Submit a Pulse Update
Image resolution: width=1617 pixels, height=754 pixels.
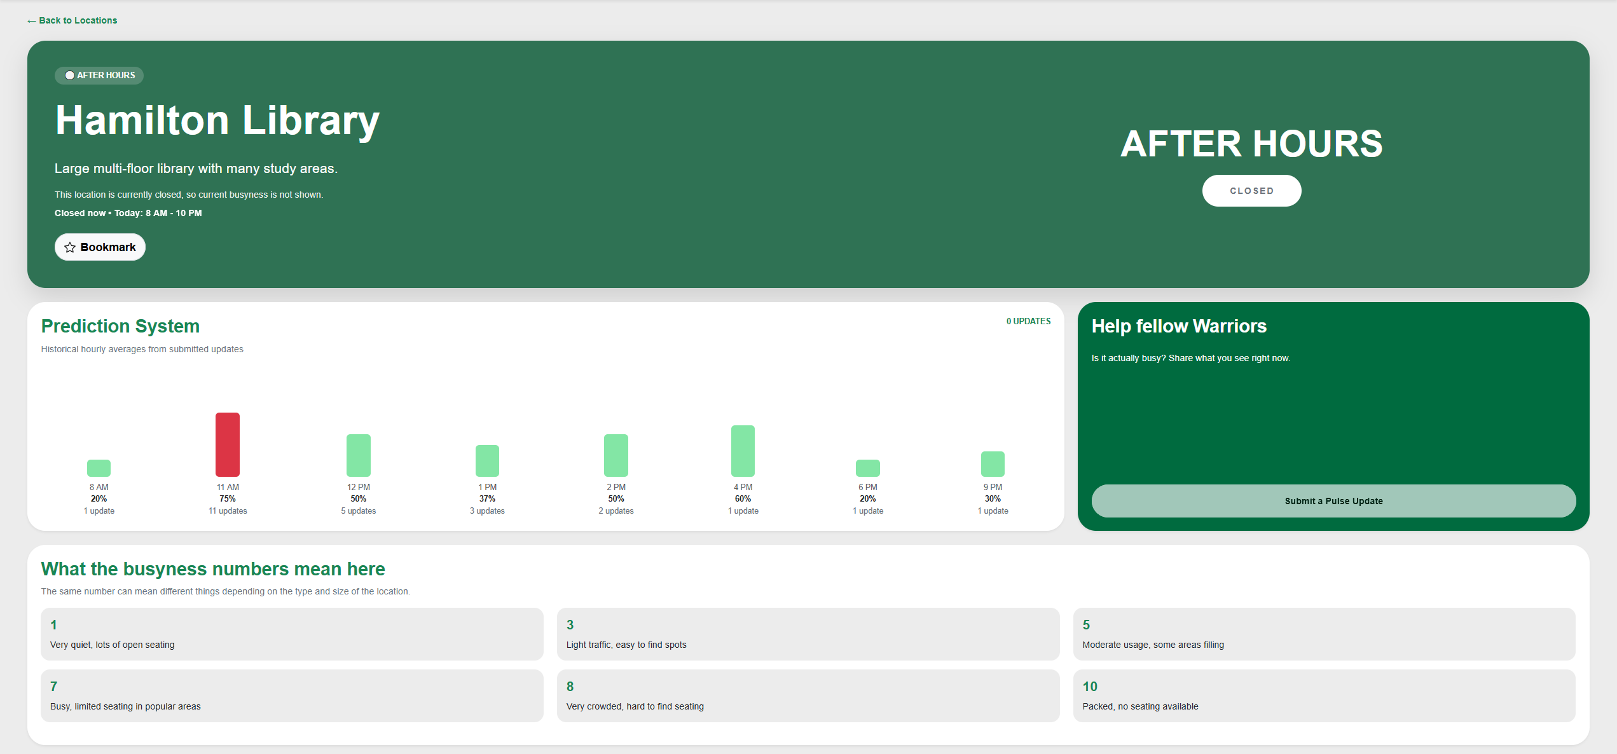pos(1333,501)
